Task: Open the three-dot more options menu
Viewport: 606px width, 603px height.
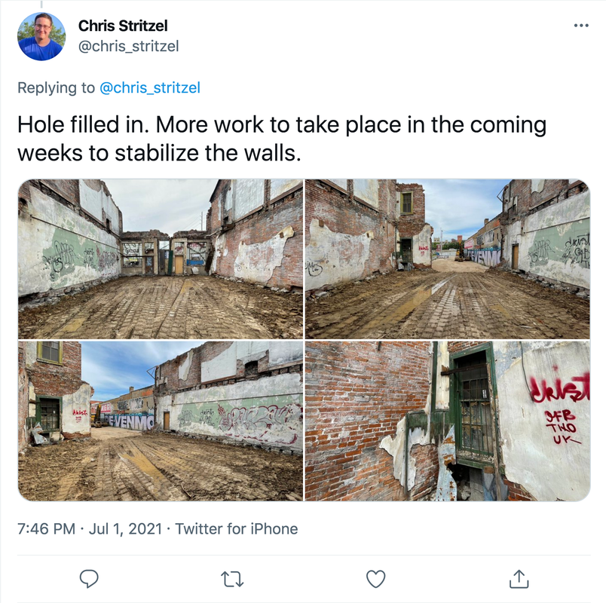Action: pos(581,26)
